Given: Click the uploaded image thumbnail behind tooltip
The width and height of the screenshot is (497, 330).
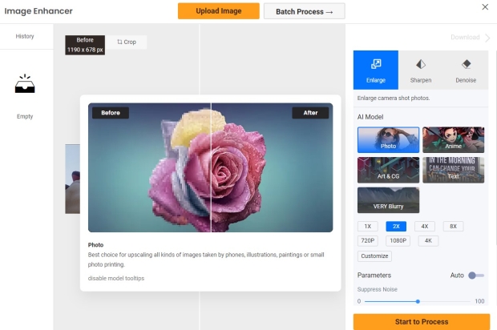Looking at the screenshot, I should pyautogui.click(x=73, y=179).
